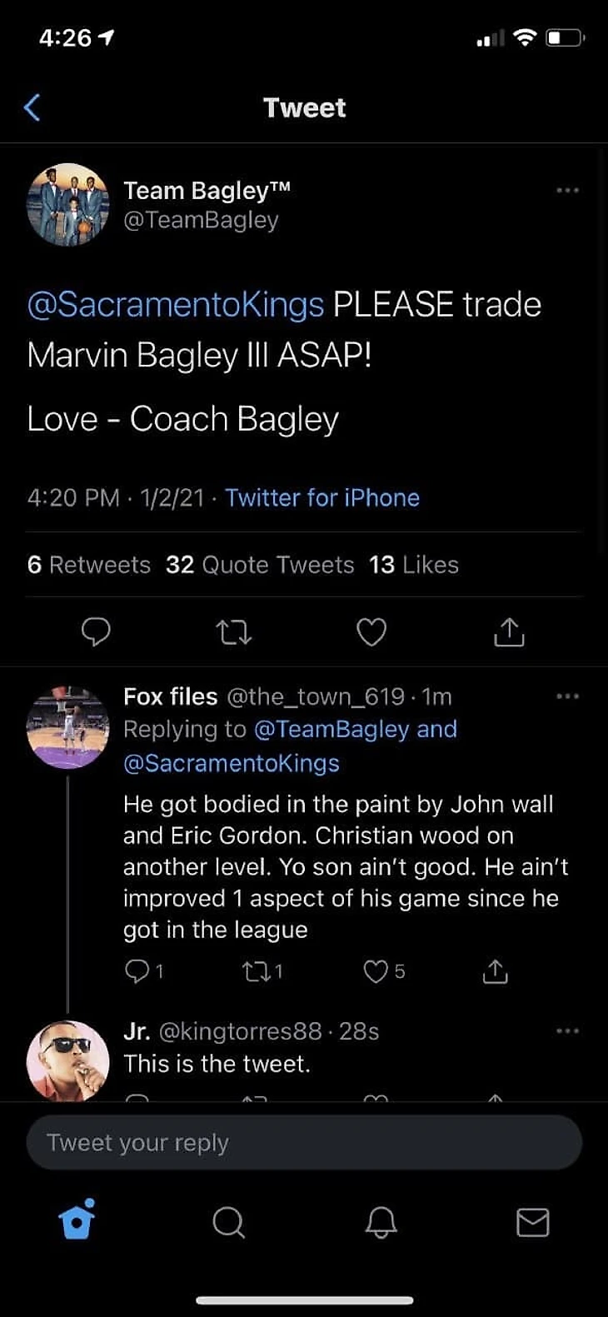View the 32 Quote Tweets list
The width and height of the screenshot is (608, 1317).
click(260, 565)
